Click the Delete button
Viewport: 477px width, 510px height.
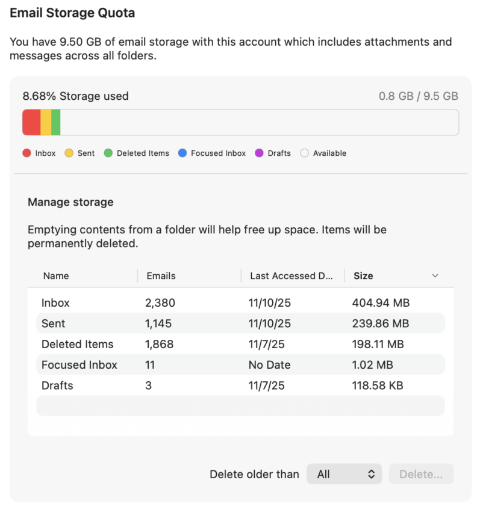(421, 474)
